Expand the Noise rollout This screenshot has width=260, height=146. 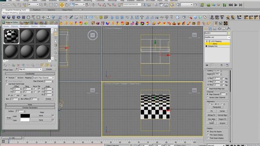tap(30, 105)
